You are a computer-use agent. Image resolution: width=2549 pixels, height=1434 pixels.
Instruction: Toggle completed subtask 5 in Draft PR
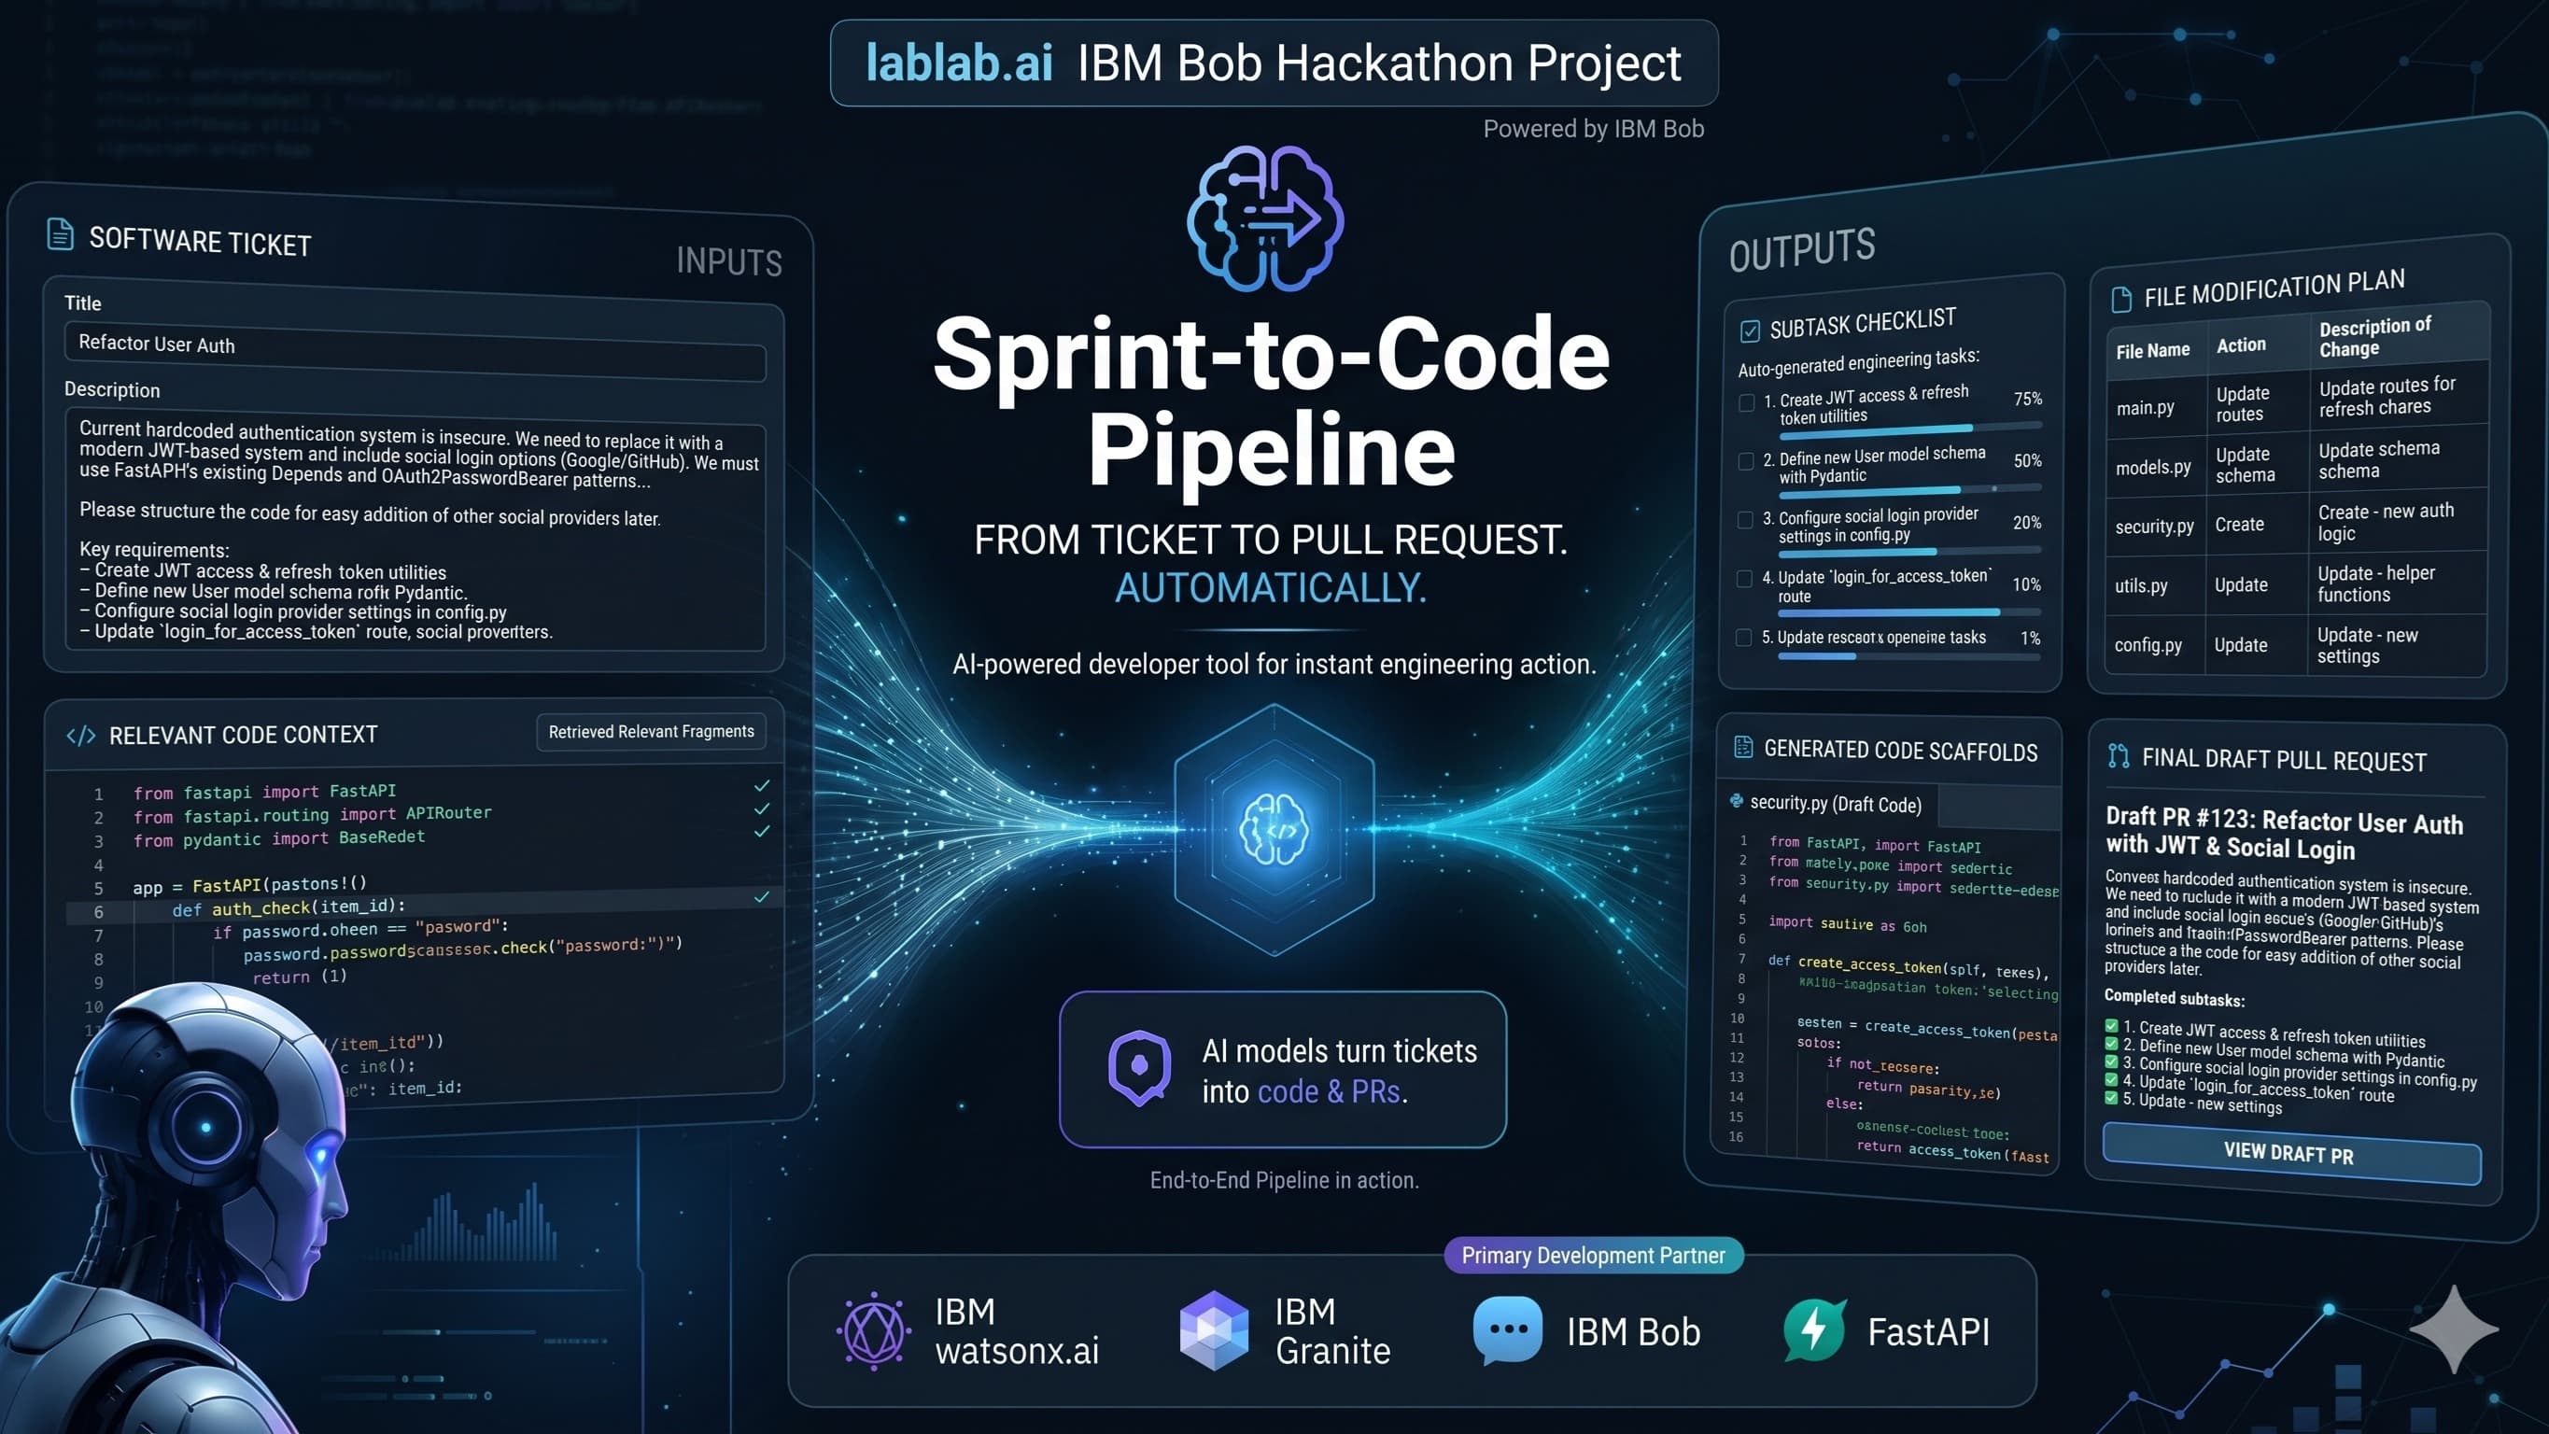pos(2112,1098)
